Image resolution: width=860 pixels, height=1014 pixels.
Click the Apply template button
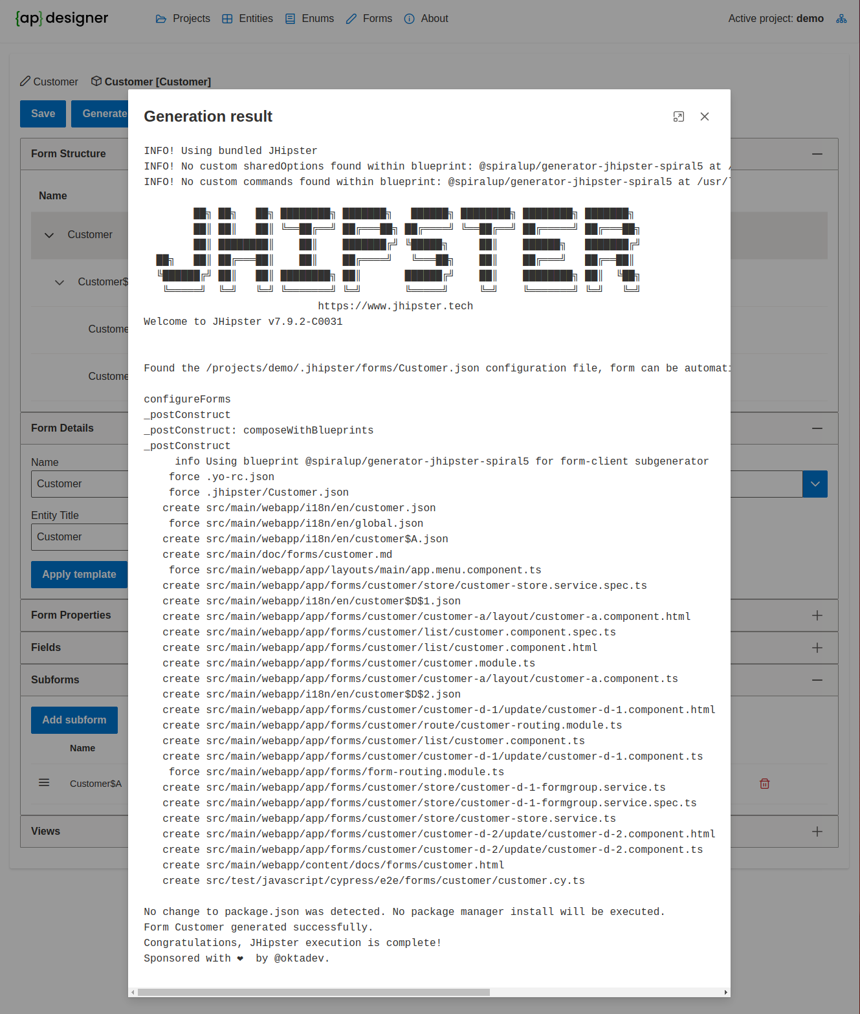[79, 574]
